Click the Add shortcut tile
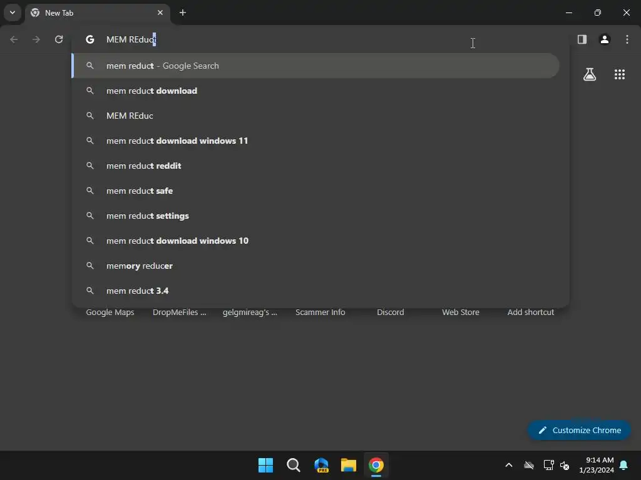Viewport: 641px width, 480px height. coord(531,312)
